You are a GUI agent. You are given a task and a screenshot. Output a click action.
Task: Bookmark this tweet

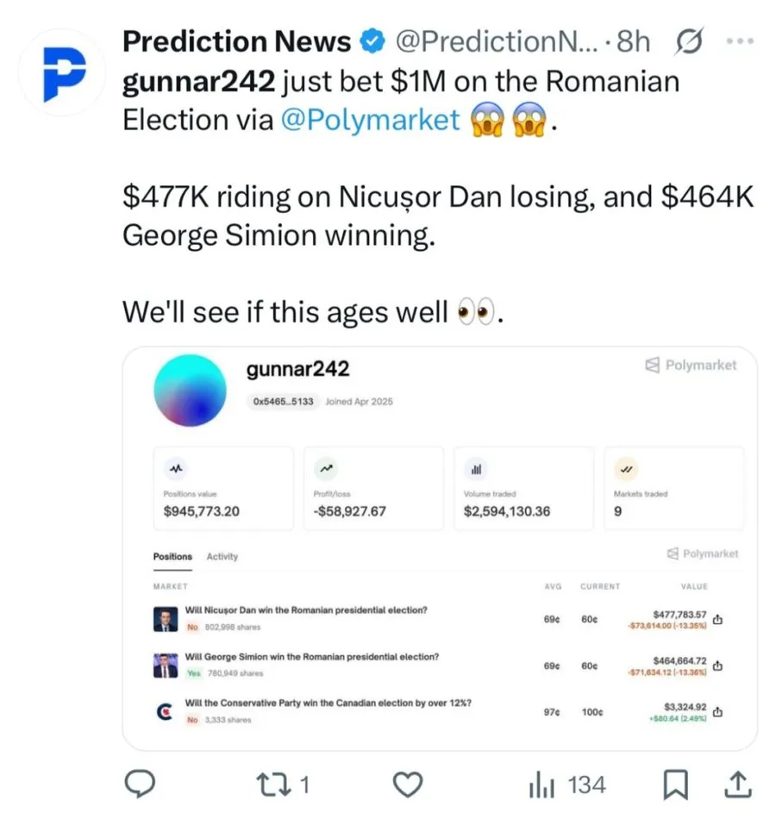(x=676, y=784)
